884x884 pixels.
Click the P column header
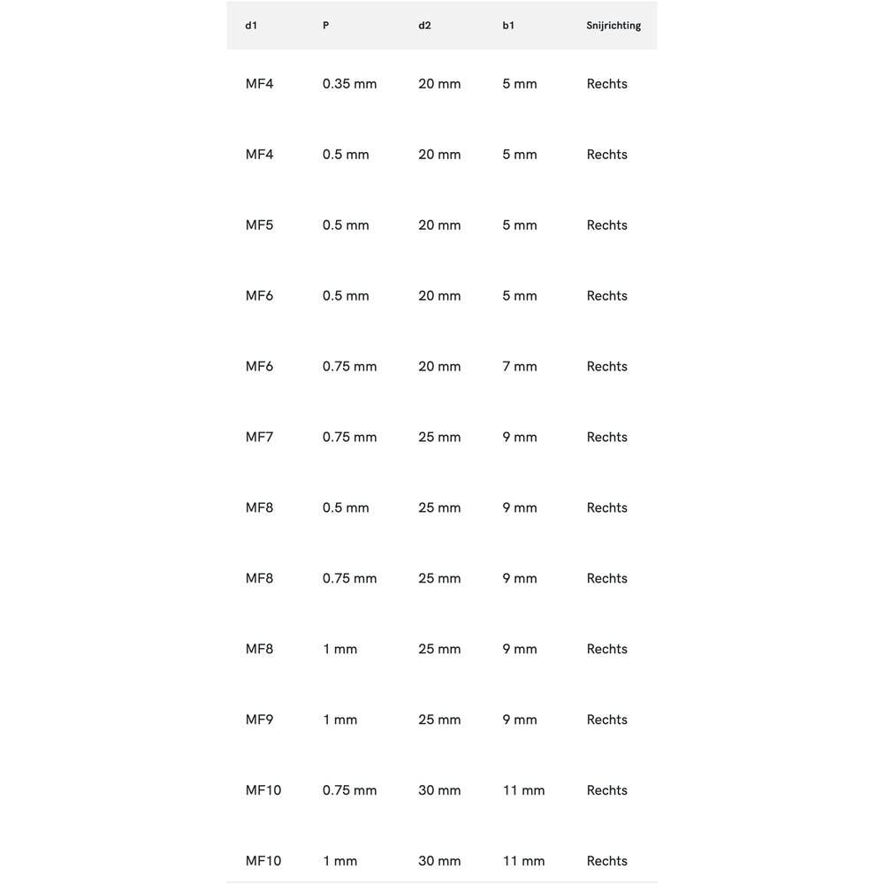326,26
